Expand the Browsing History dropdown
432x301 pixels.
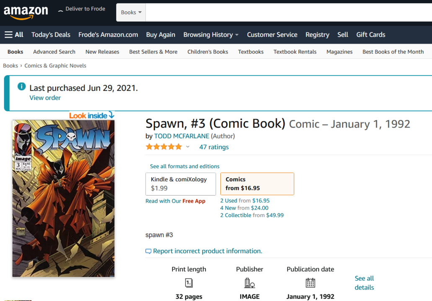point(211,35)
